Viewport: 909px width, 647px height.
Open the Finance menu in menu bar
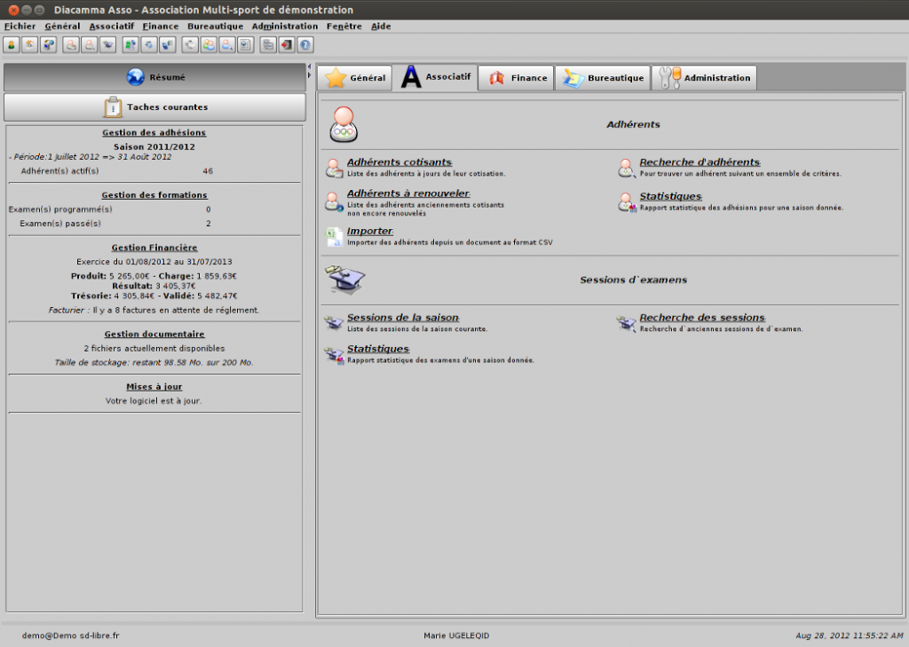coord(161,26)
